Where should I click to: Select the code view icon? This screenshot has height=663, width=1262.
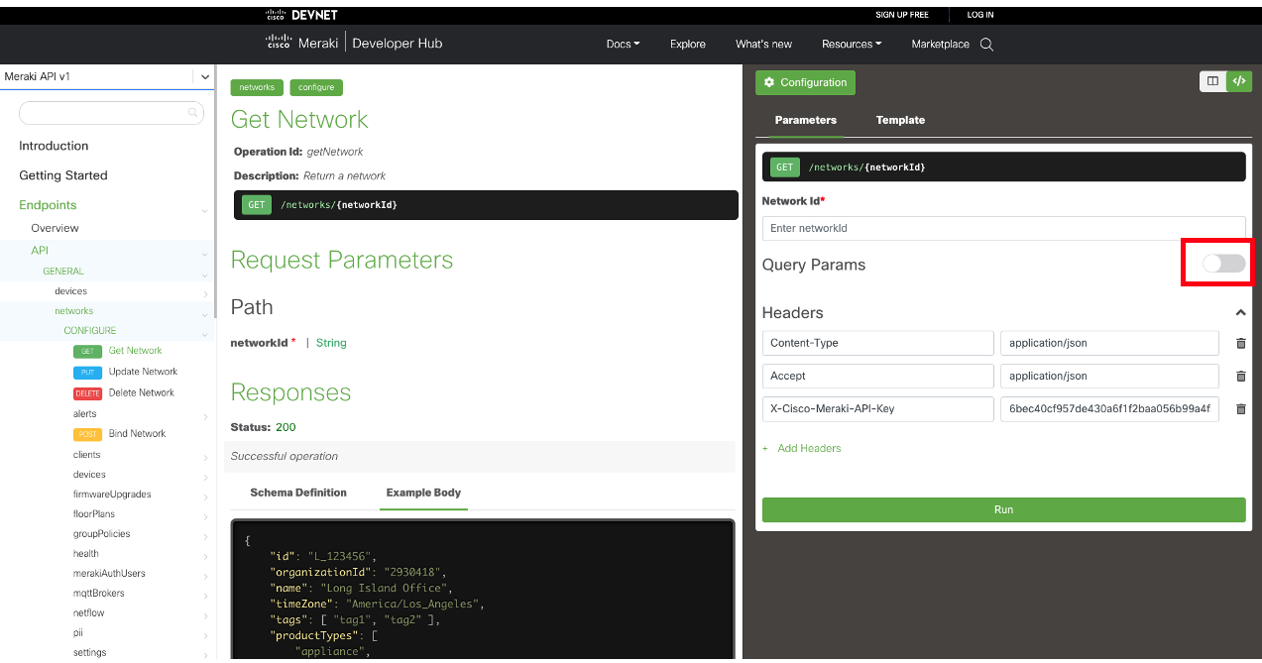[x=1238, y=81]
